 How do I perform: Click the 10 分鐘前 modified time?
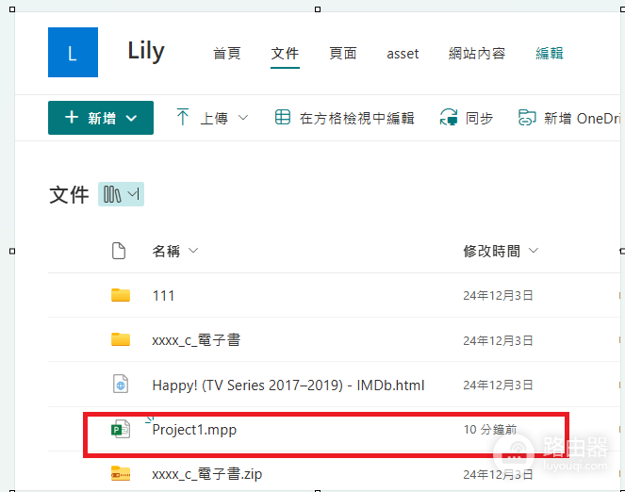point(490,430)
